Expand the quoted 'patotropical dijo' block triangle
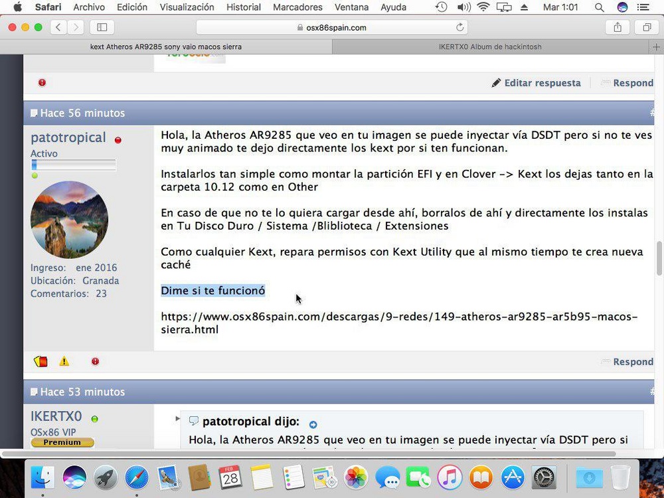This screenshot has width=664, height=498. 177,418
